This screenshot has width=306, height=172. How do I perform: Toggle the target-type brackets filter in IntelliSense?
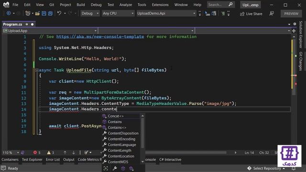coord(106,168)
